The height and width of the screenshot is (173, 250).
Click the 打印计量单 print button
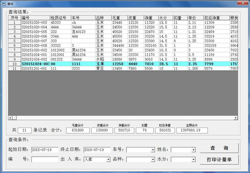coord(219,159)
